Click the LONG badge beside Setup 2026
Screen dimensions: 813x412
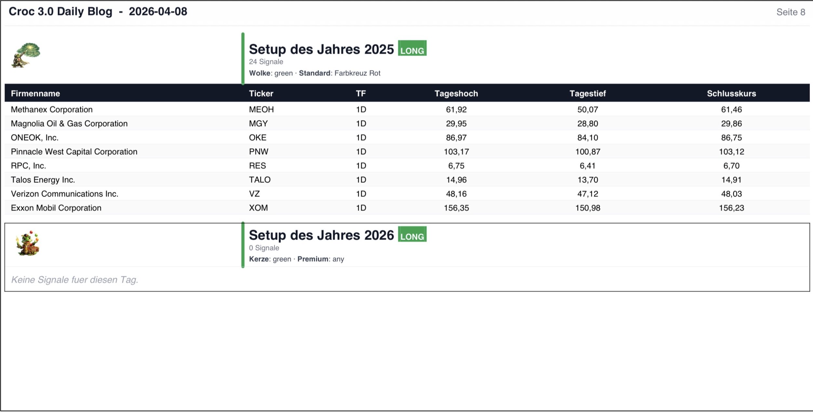(412, 234)
